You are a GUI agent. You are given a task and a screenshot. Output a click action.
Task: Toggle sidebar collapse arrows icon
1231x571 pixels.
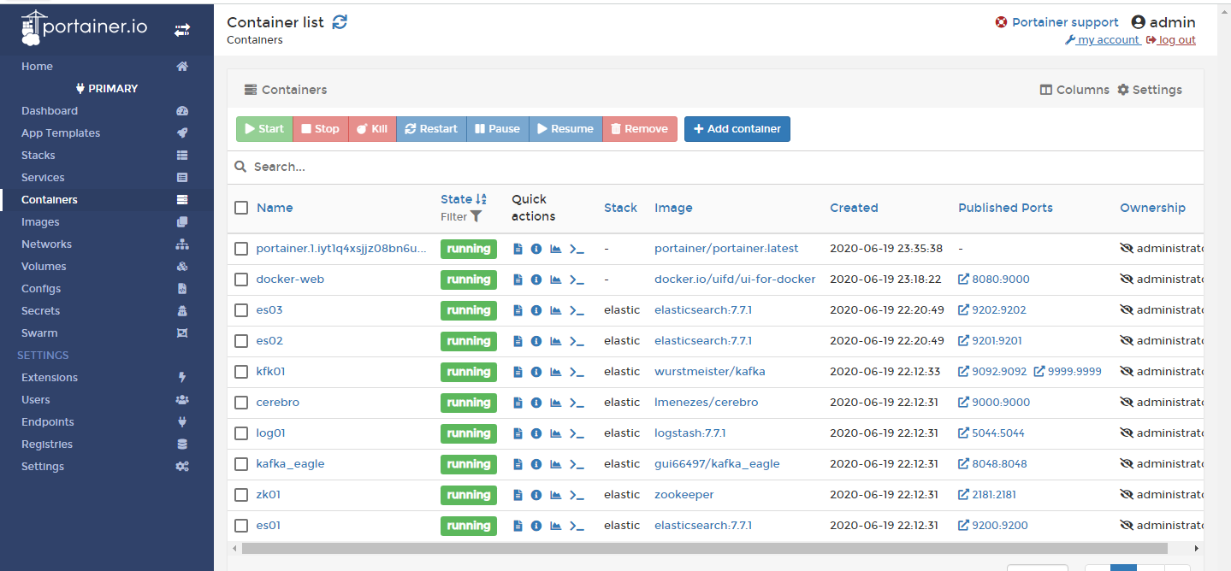tap(182, 30)
